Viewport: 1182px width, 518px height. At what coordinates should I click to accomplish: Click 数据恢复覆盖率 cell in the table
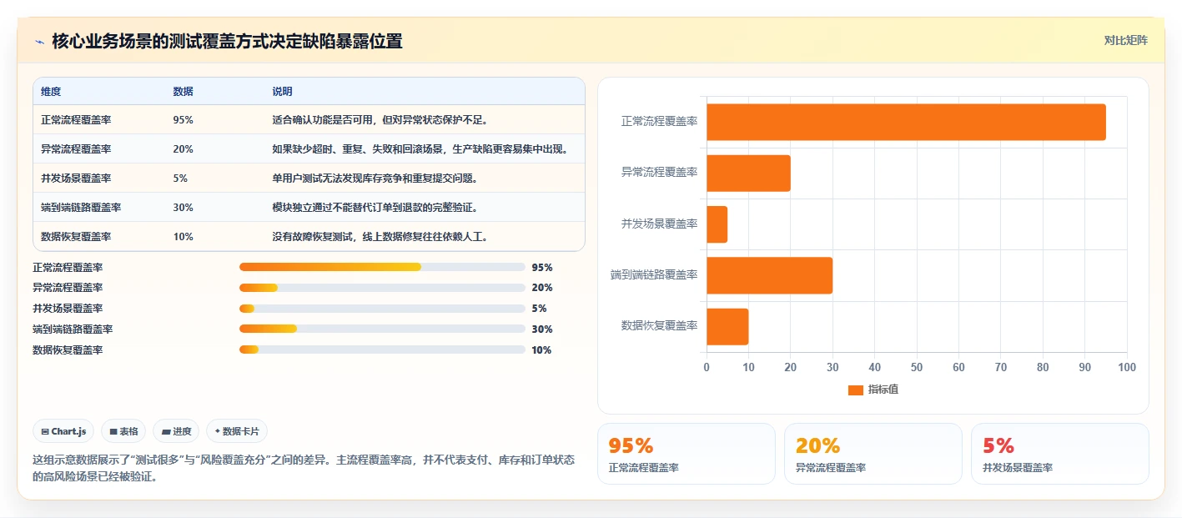(x=76, y=237)
